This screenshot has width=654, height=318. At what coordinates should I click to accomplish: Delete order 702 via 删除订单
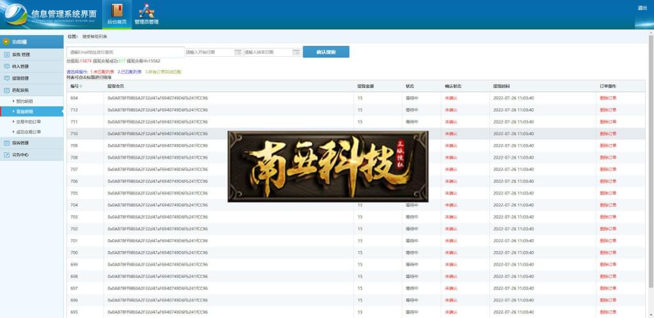point(608,229)
